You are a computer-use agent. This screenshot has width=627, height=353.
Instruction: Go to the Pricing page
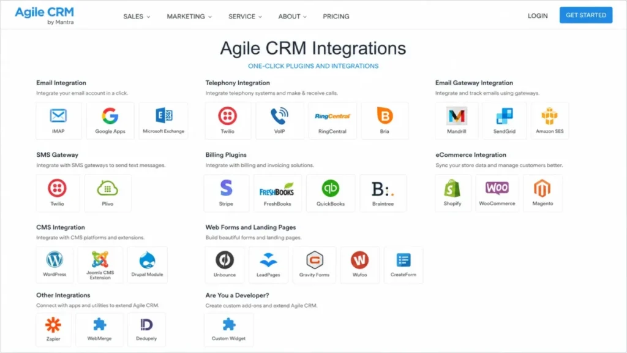(336, 17)
